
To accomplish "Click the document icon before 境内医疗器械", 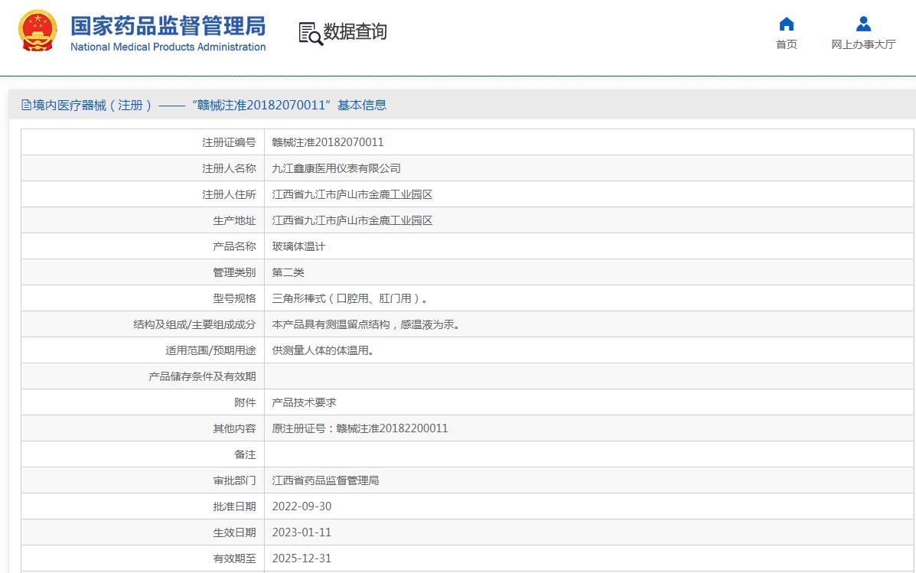I will pyautogui.click(x=26, y=105).
